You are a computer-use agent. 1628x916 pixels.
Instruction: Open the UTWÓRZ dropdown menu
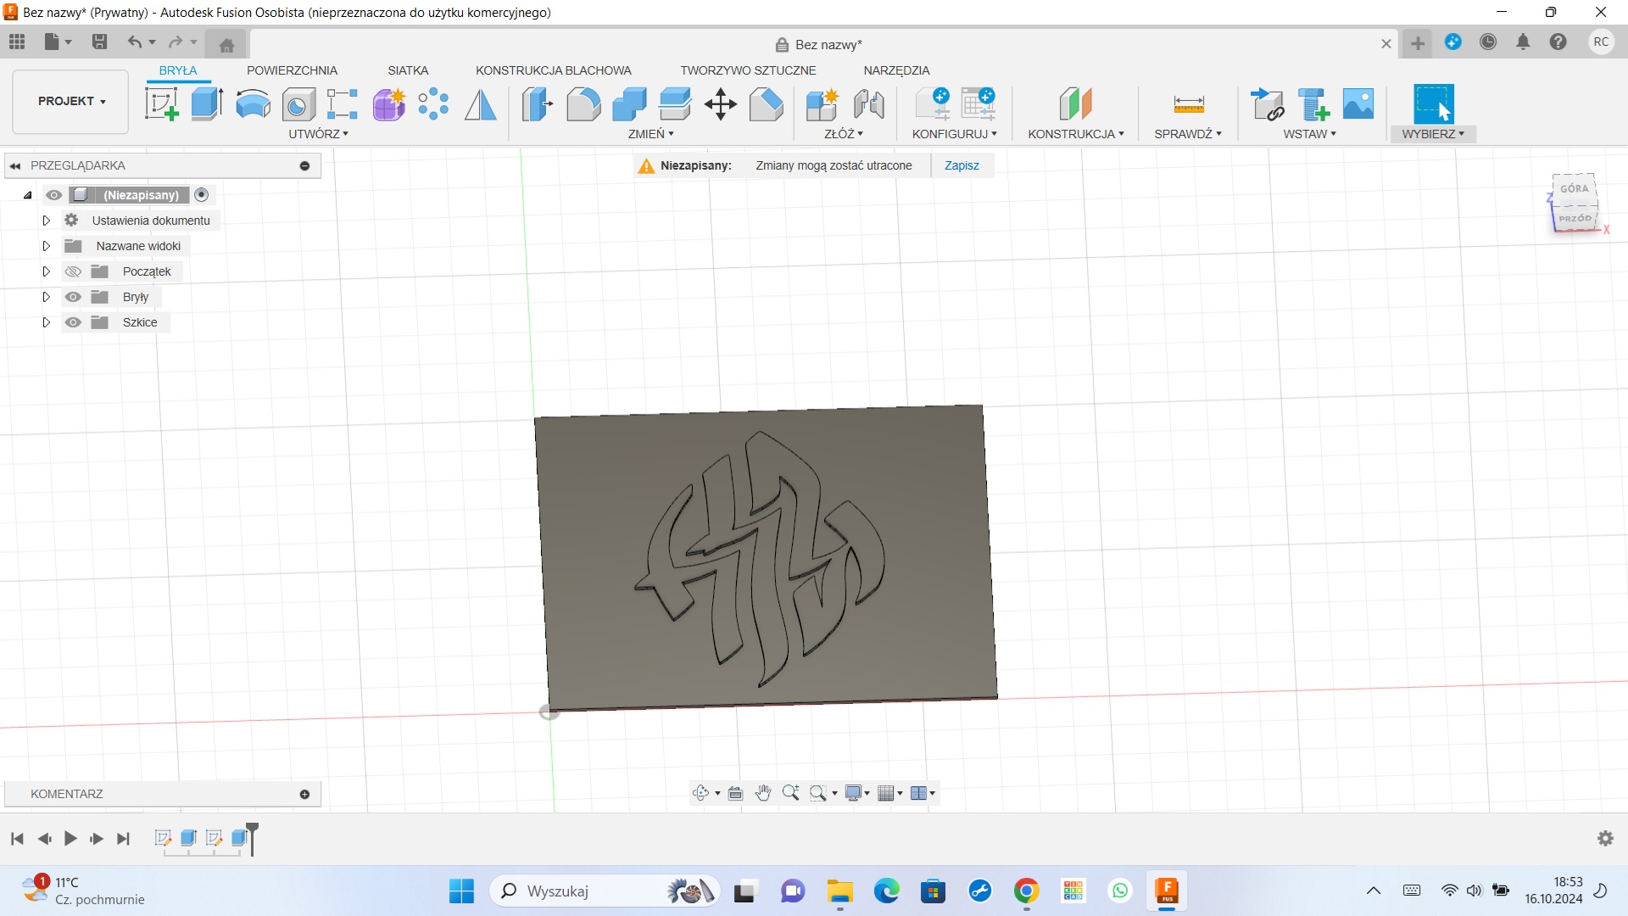coord(318,134)
